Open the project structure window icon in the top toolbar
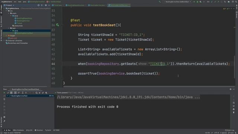This screenshot has width=238, height=134. [x=233, y=1]
